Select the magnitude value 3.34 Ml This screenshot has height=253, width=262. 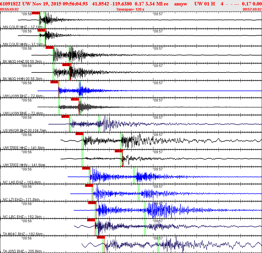click(154, 4)
